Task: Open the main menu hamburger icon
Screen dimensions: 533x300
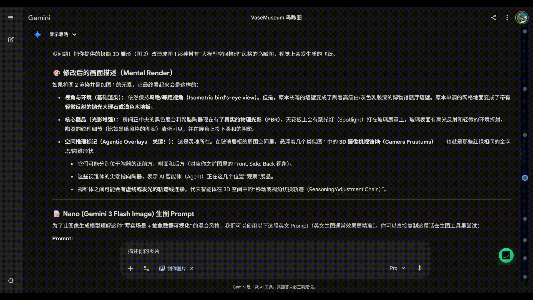Action: coord(11,18)
